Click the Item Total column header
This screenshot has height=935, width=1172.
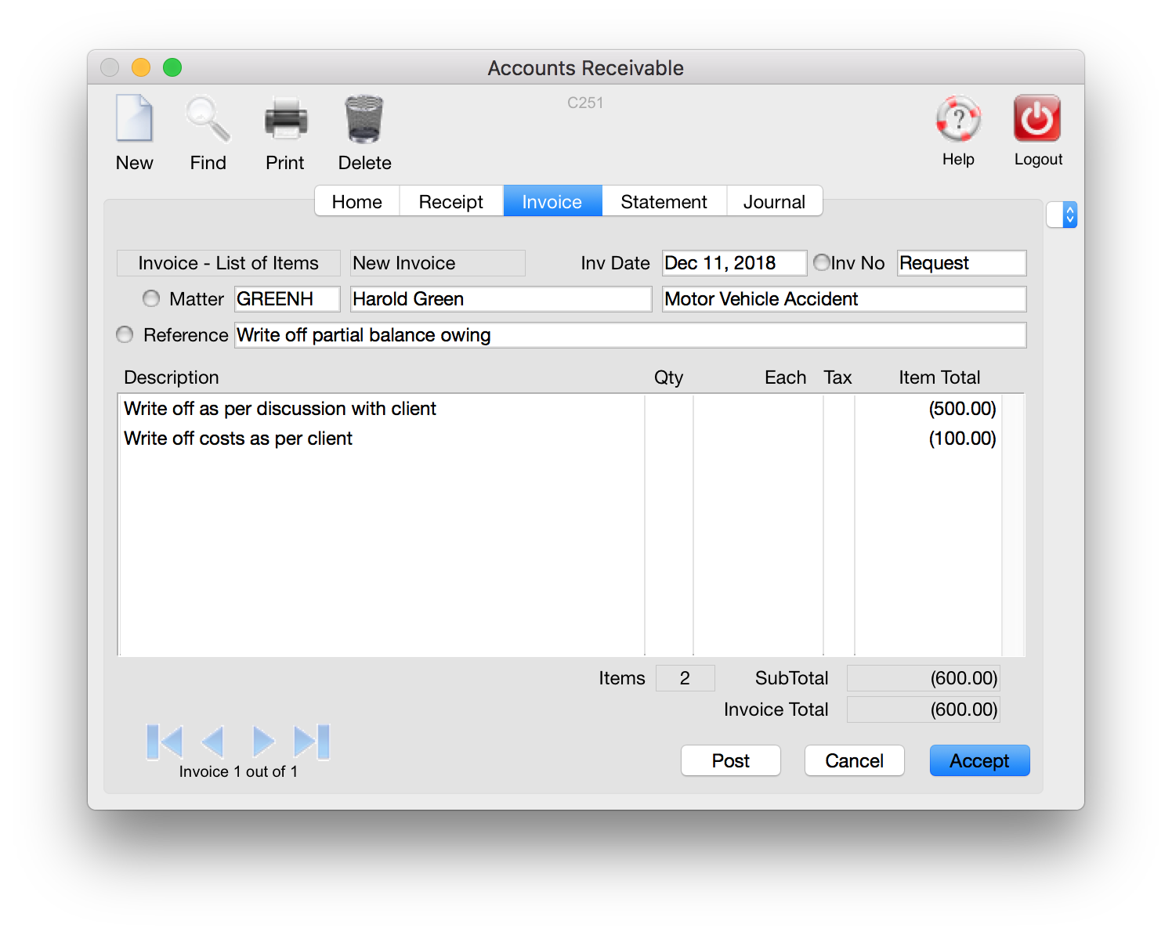[x=939, y=377]
